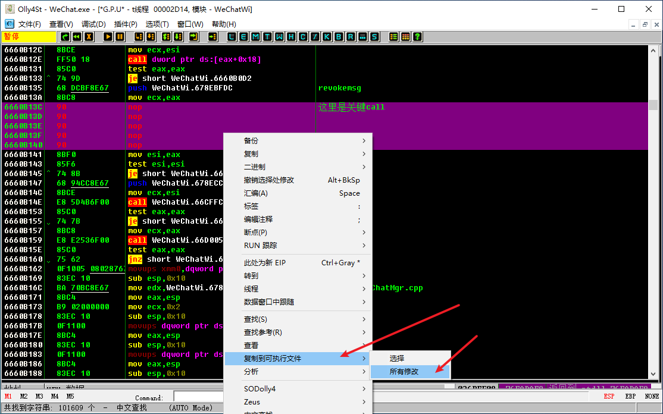663x414 pixels.
Task: Click the close program X toolbar icon
Action: [x=89, y=37]
